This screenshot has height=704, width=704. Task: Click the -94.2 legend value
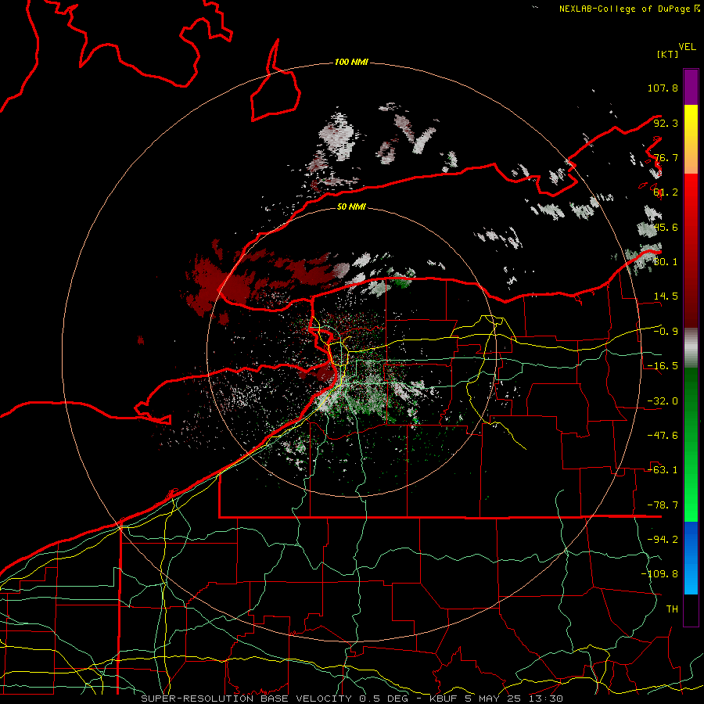pos(663,540)
